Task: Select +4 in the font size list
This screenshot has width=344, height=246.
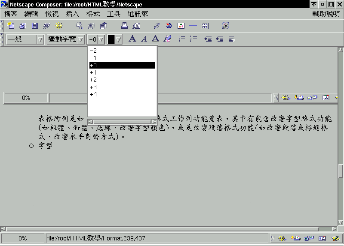Action: click(x=122, y=94)
